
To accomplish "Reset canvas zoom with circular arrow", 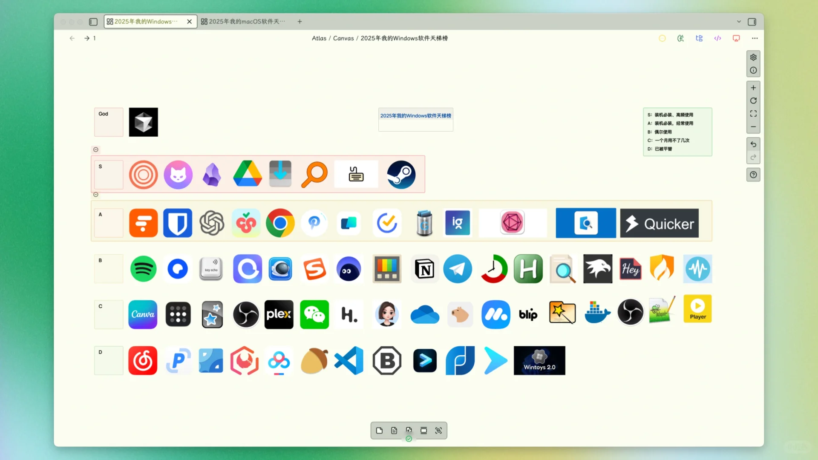I will (753, 101).
